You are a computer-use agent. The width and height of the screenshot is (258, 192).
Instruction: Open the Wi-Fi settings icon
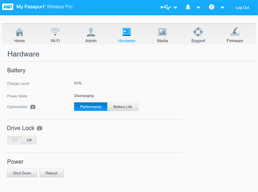(55, 32)
